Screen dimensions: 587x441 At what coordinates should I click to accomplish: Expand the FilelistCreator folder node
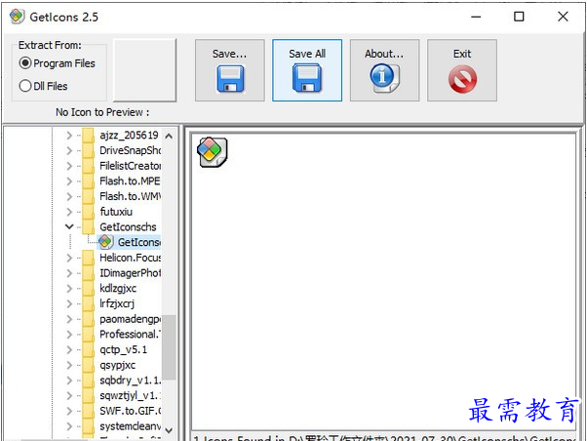coord(69,166)
